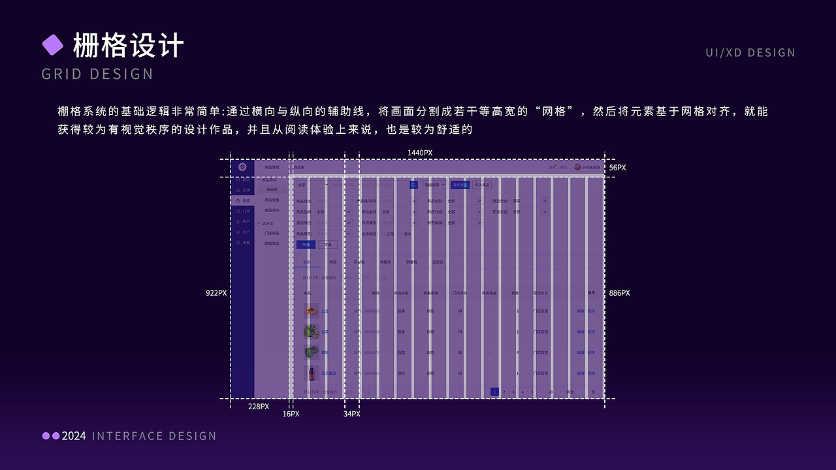Viewport: 836px width, 470px height.
Task: Select 商品分类 in the submenu
Action: (272, 200)
